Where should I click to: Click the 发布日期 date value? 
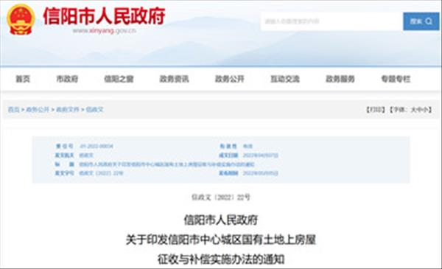click(x=261, y=173)
